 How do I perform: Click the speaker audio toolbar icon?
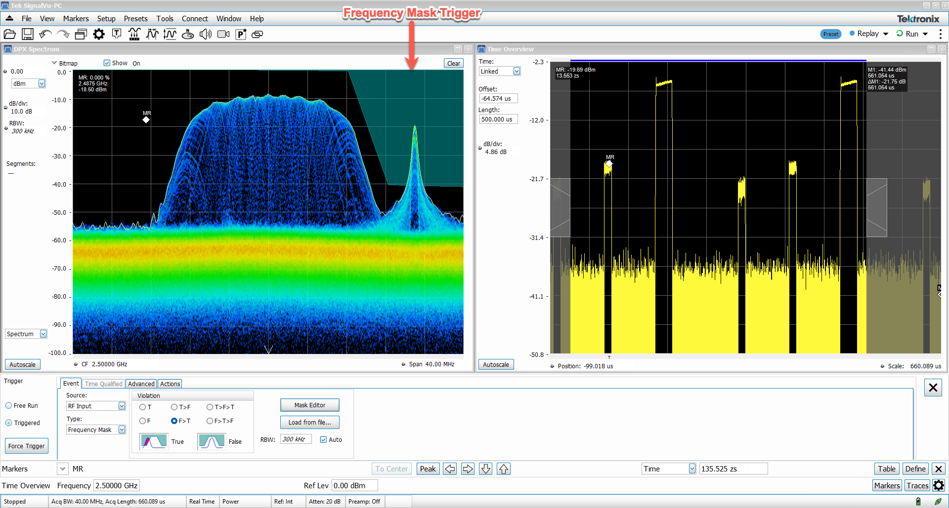pyautogui.click(x=205, y=34)
